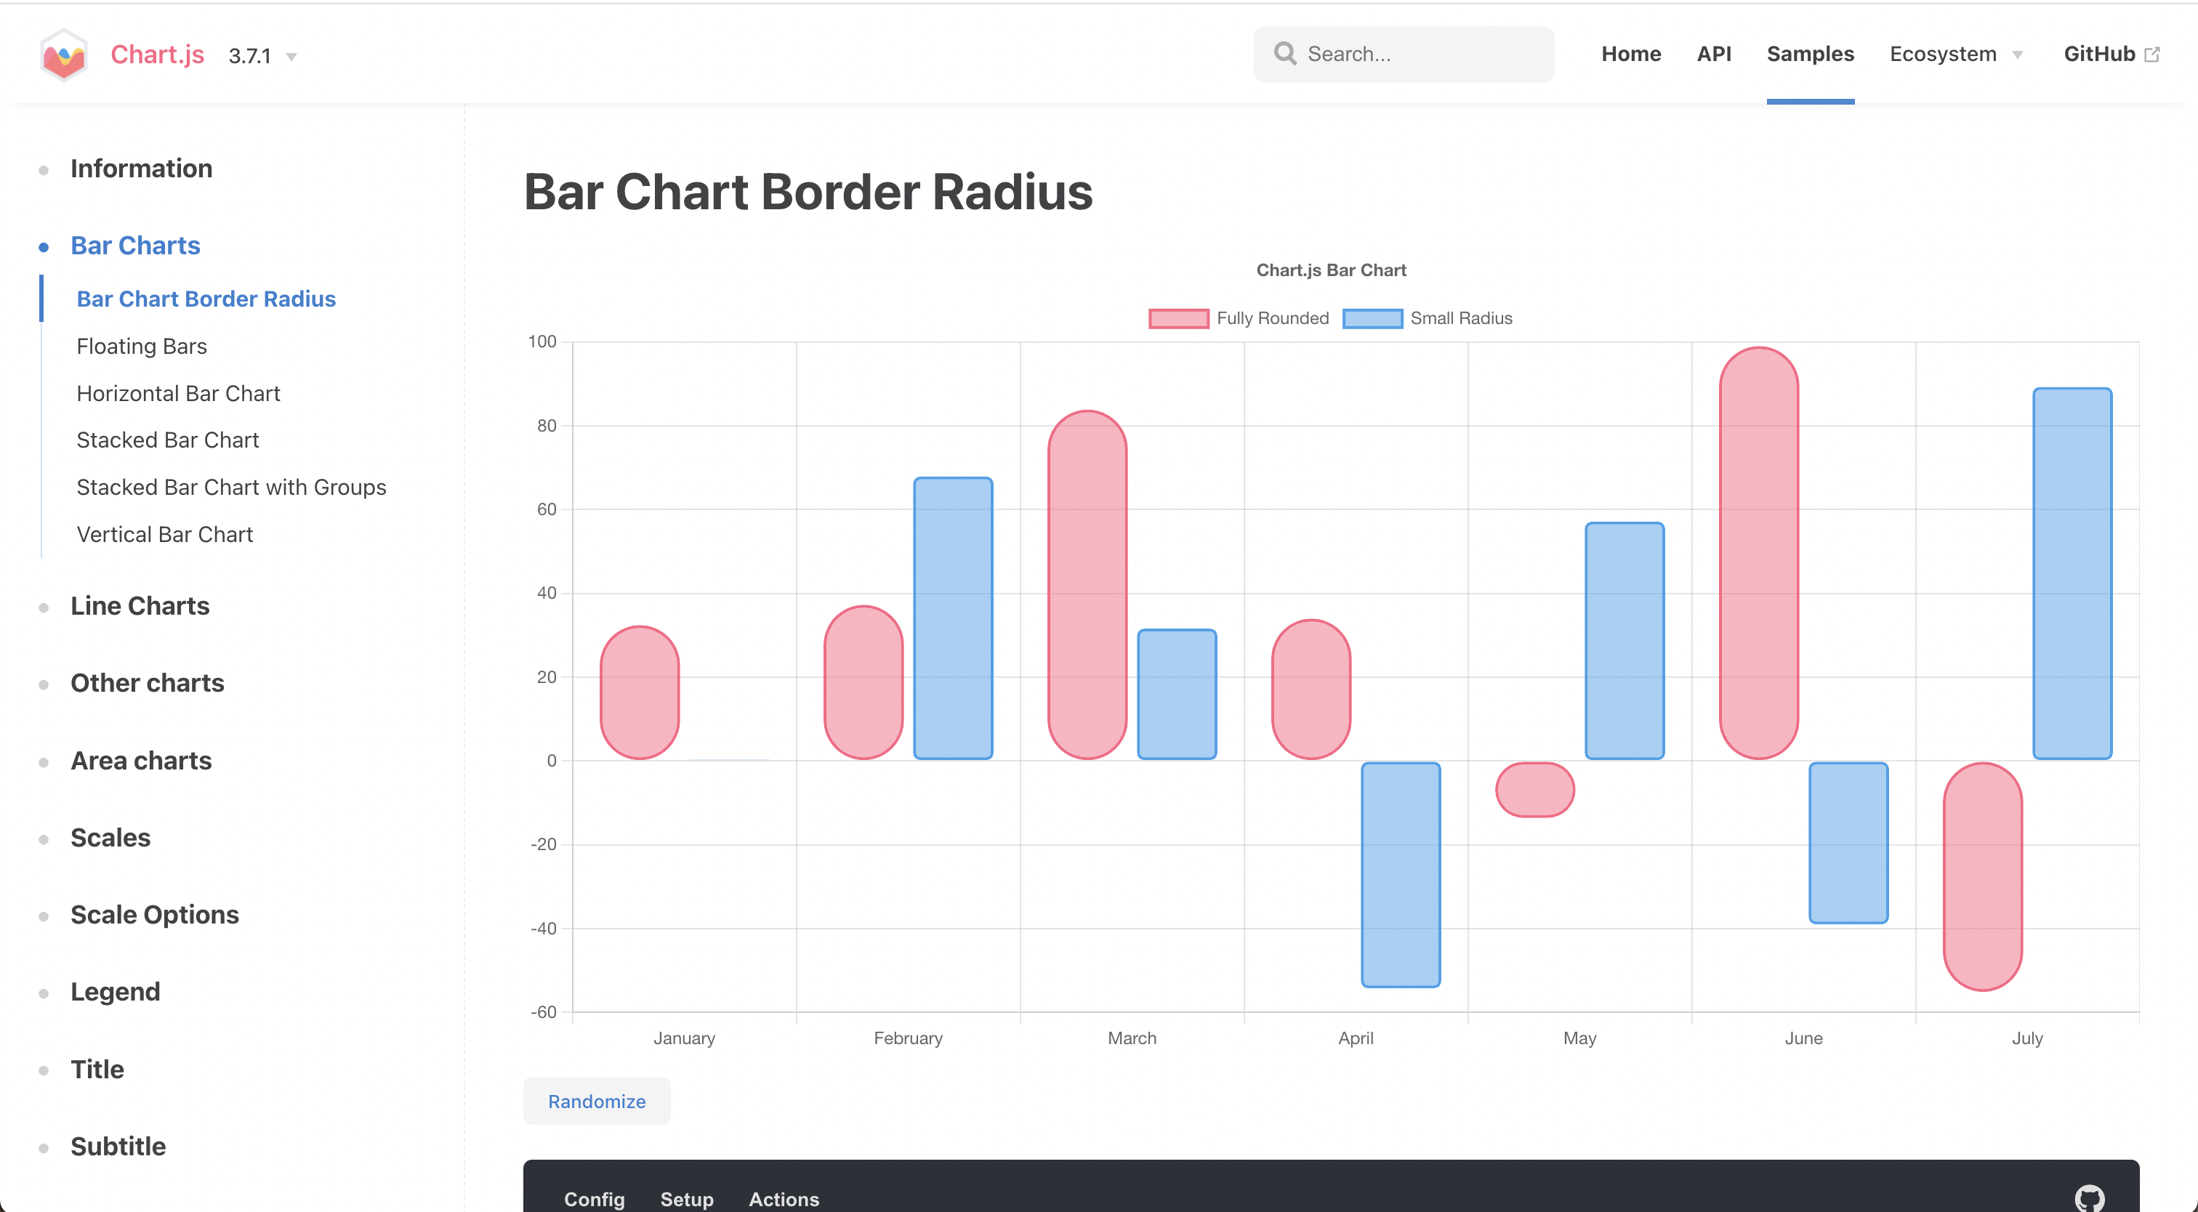Open the GitHub octocat icon in code panel
Viewport: 2198px width, 1212px height.
2089,1197
